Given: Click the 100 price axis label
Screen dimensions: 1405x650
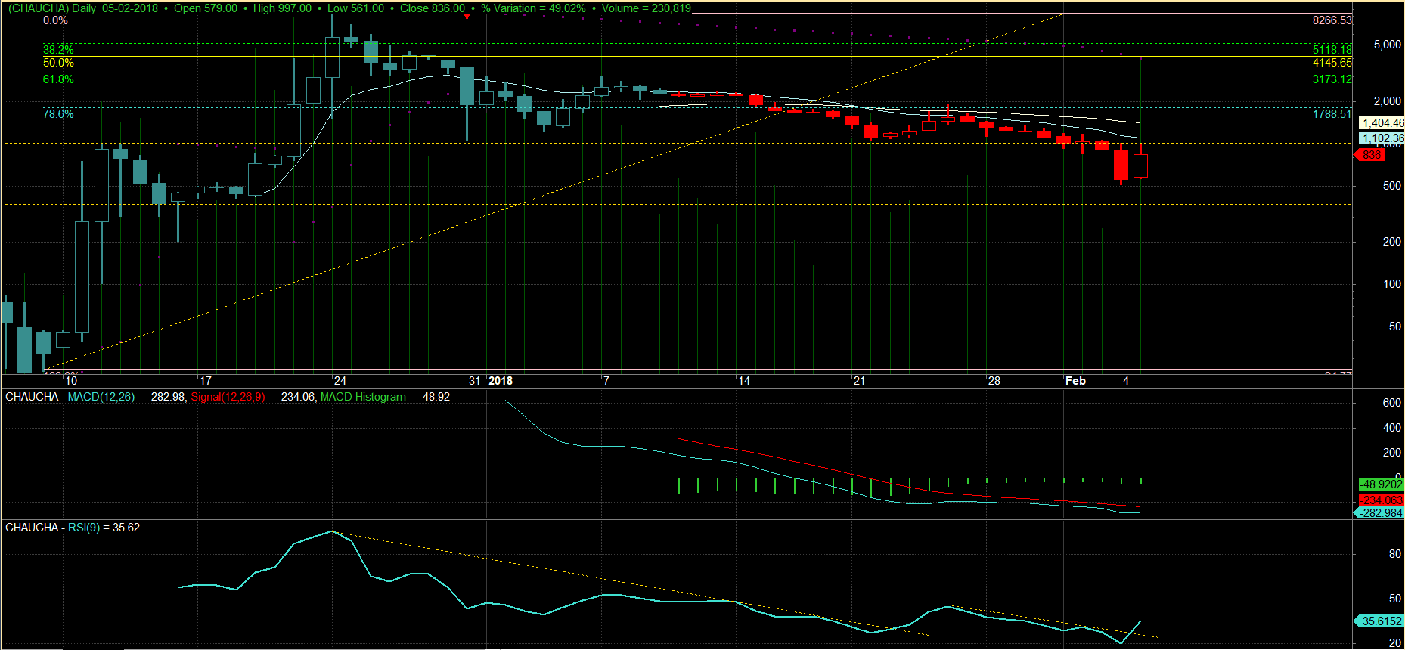Looking at the screenshot, I should [1391, 284].
